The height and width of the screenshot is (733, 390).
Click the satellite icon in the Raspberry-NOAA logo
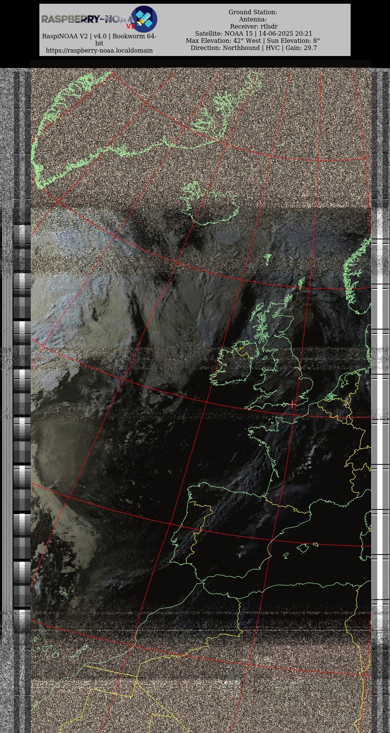tap(144, 19)
